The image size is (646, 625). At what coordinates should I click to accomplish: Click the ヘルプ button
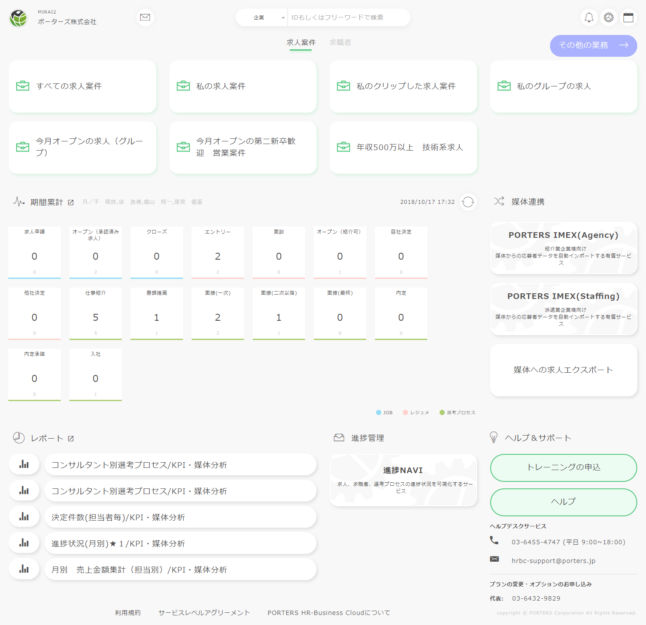(564, 502)
